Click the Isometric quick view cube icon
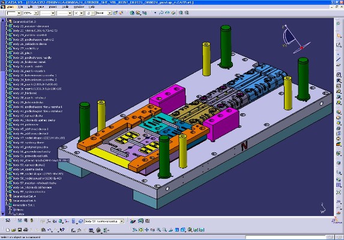Image resolution: width=344 pixels, height=240 pixels. [183, 230]
